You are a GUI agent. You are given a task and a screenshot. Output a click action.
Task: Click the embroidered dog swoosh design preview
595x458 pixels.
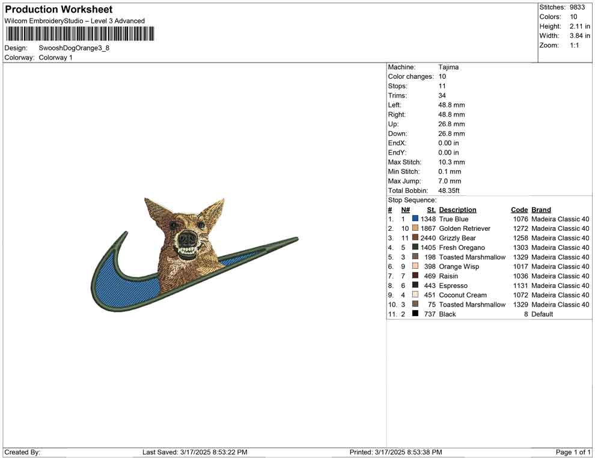pyautogui.click(x=195, y=255)
